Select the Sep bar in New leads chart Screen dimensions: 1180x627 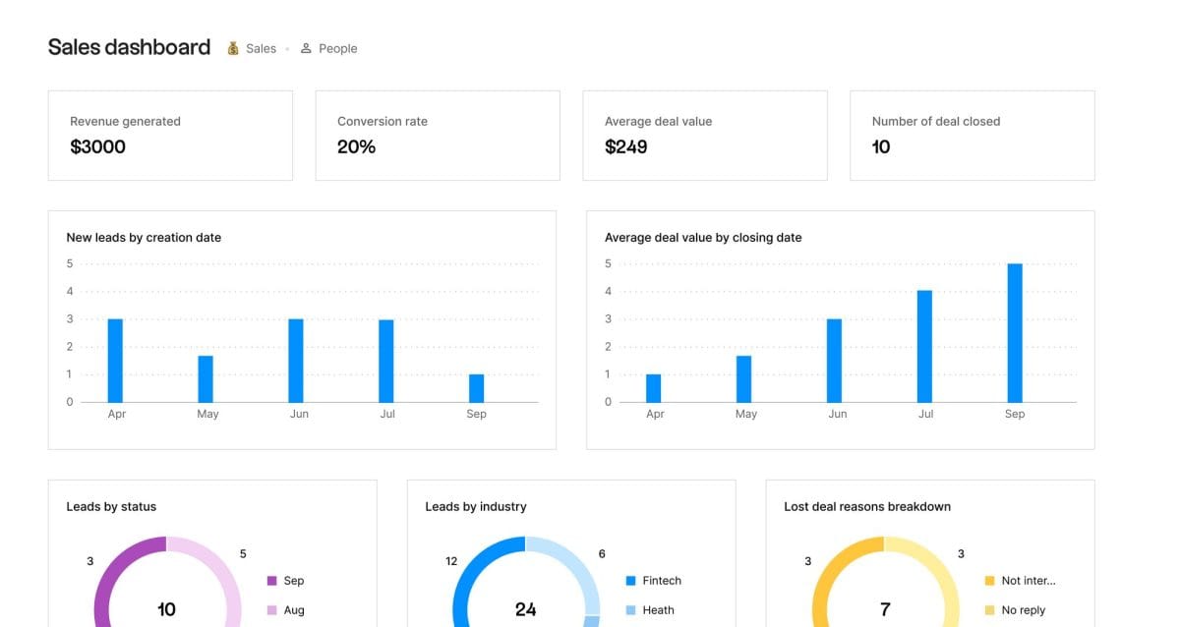tap(477, 388)
